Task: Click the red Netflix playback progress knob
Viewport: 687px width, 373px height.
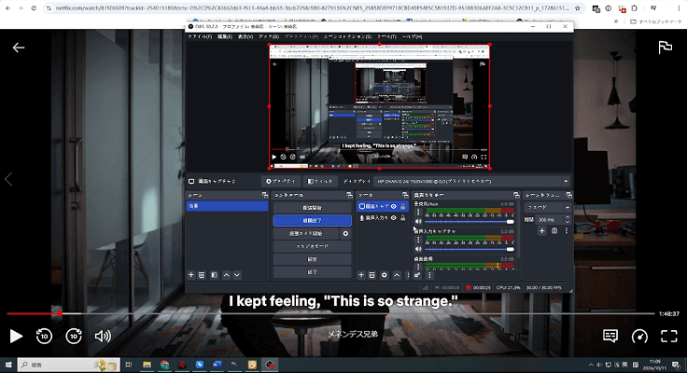Action: coord(60,313)
